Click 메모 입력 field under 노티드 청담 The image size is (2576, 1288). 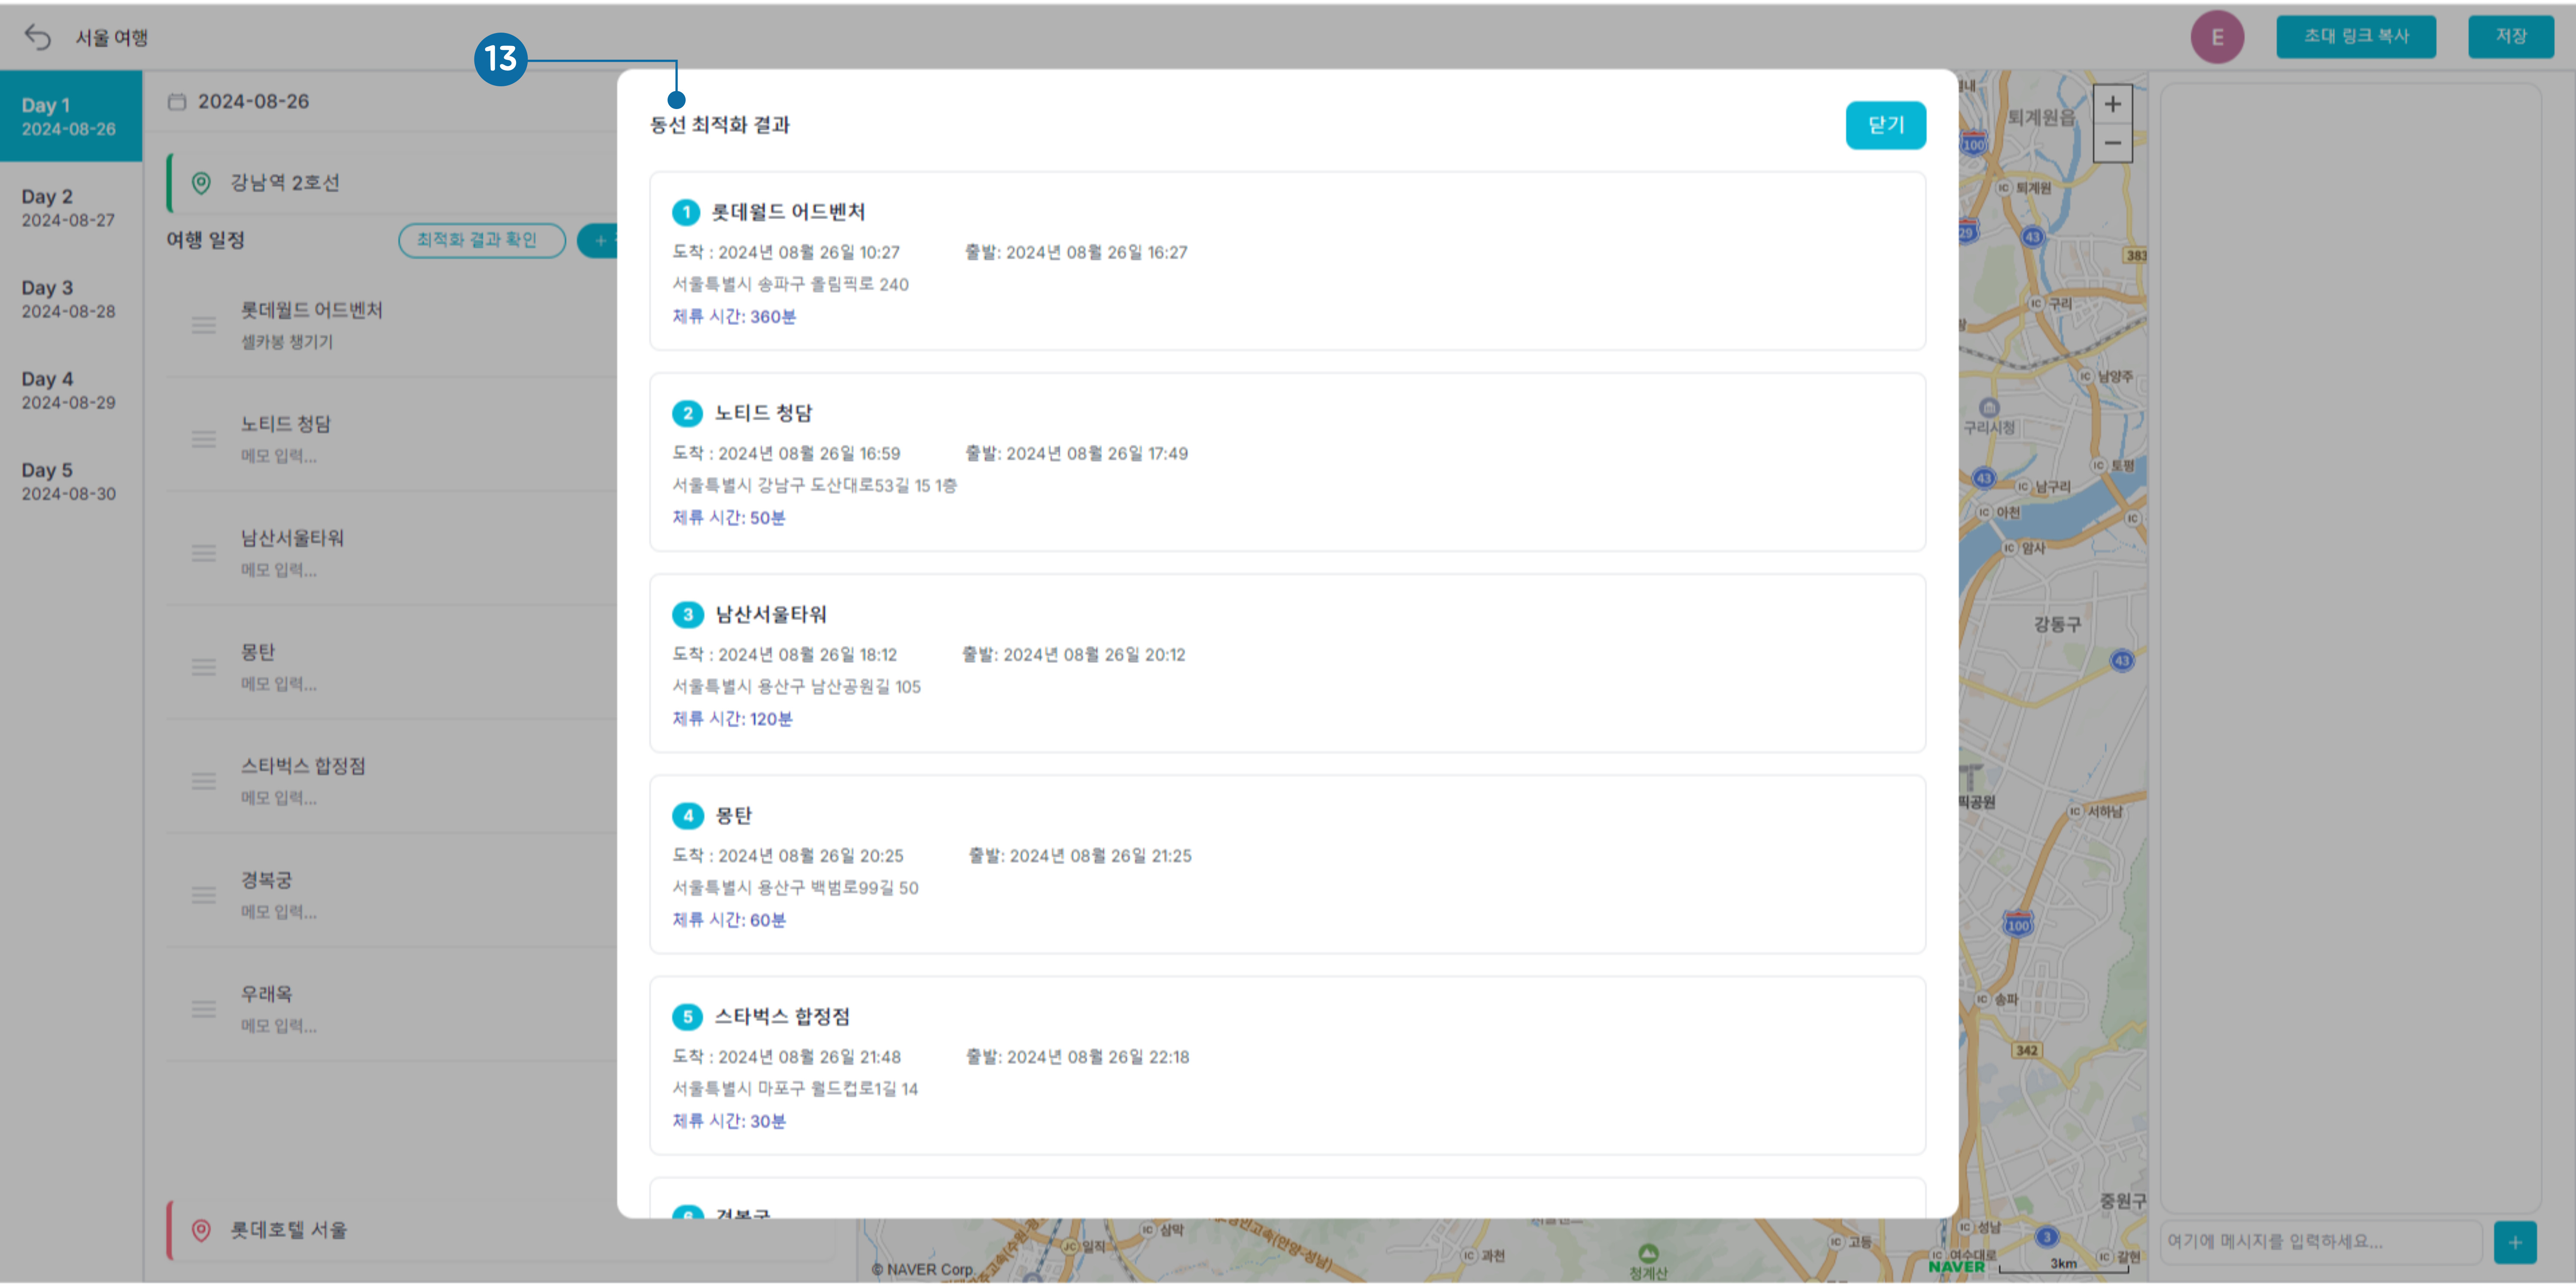click(279, 456)
